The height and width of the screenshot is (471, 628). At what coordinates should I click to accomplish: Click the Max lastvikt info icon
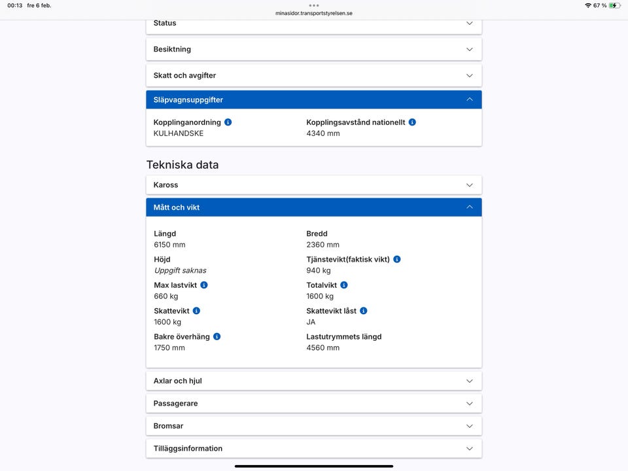(204, 285)
